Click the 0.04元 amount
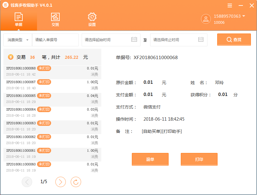The height and width of the screenshot is (195, 257). 92,96
